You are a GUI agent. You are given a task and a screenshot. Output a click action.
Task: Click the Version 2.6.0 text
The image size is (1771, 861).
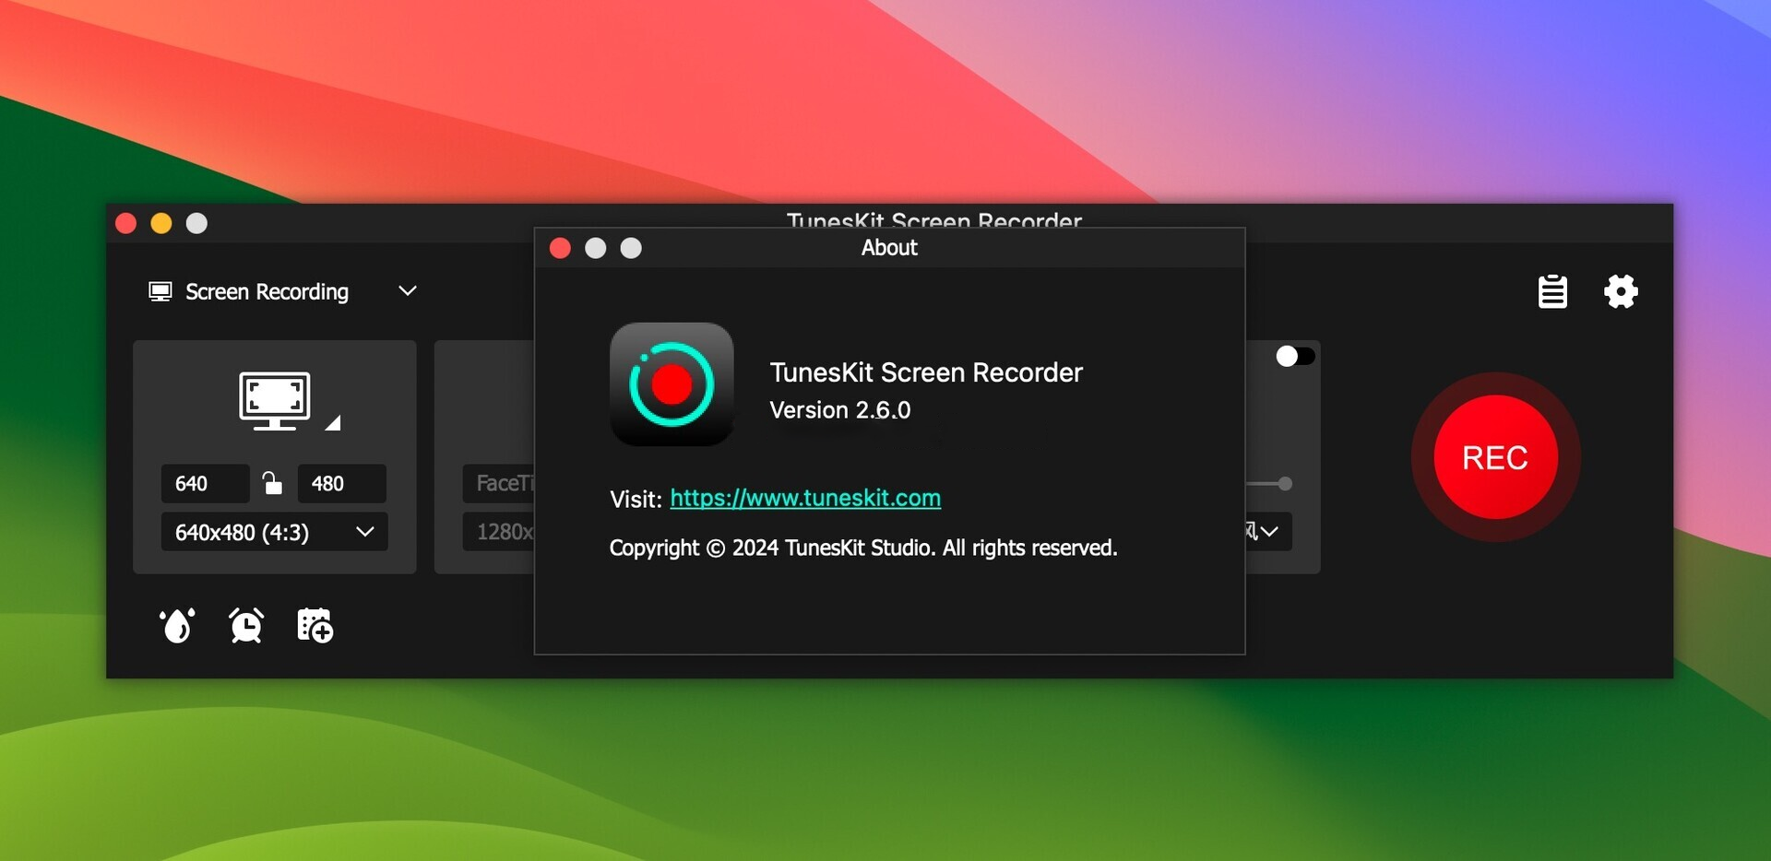(840, 410)
